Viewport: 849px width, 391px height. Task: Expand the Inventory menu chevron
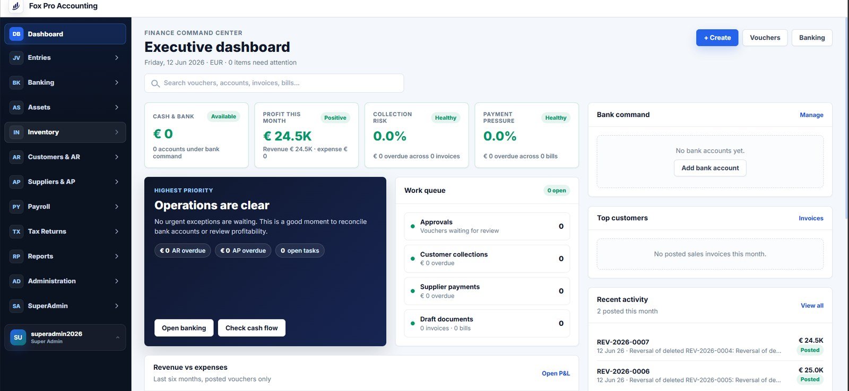pos(117,132)
